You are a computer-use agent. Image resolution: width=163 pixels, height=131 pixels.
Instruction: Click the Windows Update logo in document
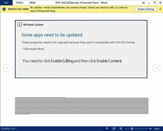click(19, 25)
